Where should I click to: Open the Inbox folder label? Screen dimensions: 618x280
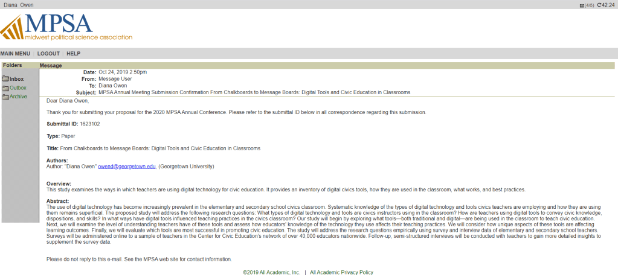(17, 79)
